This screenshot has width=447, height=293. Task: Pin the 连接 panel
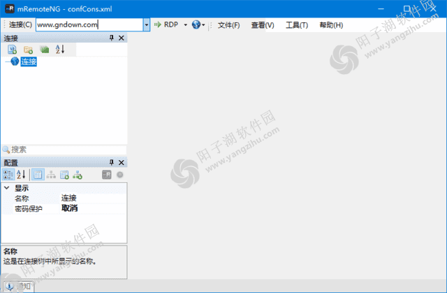[x=112, y=38]
